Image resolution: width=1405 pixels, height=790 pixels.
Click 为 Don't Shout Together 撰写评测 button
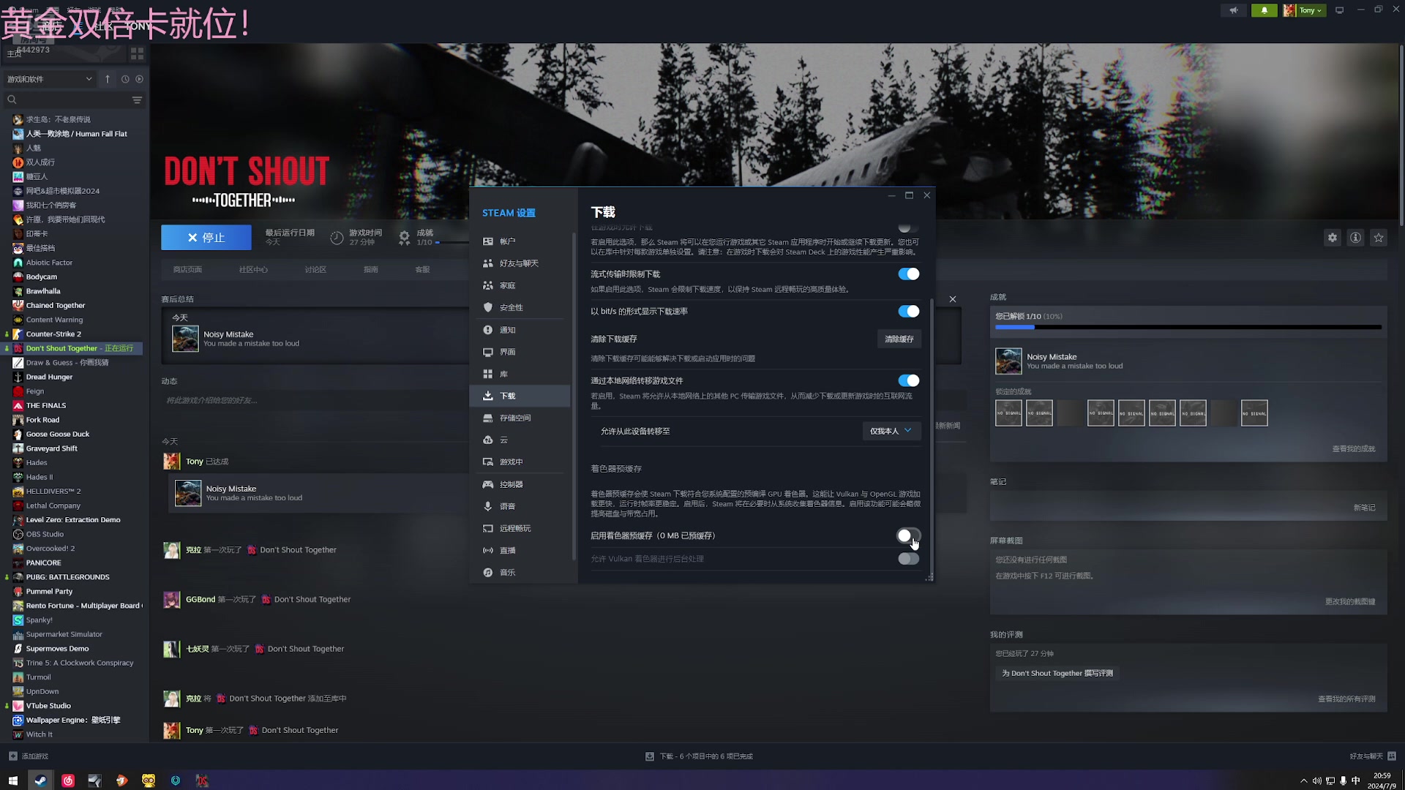coord(1057,673)
